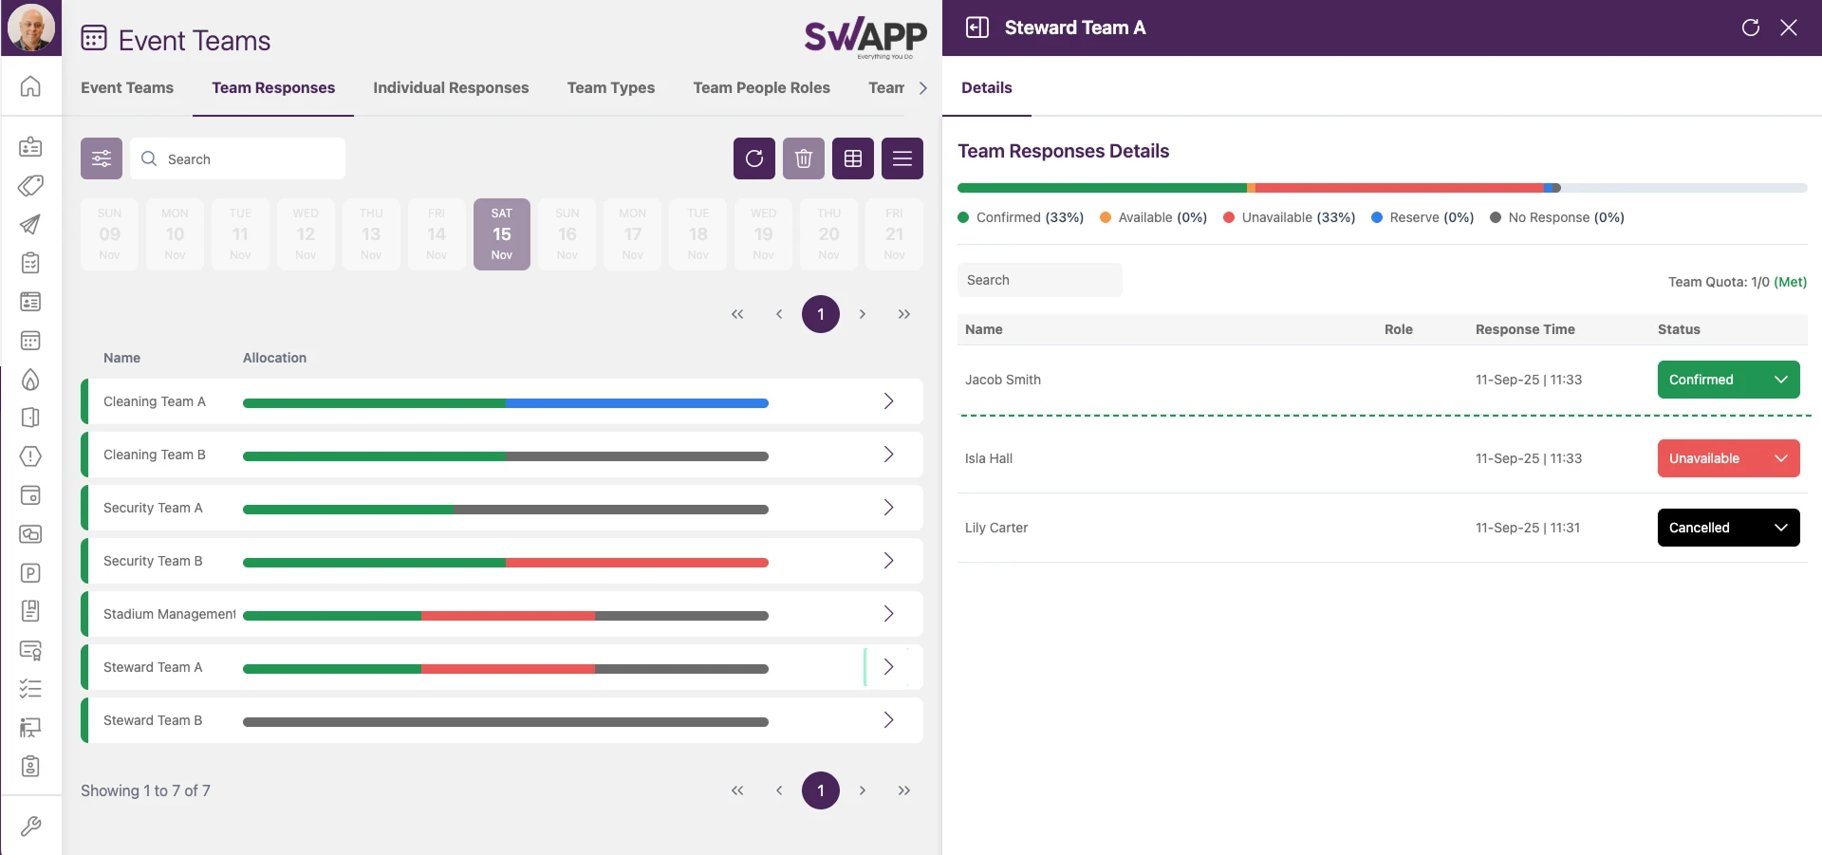Open the filter options icon beside search
Viewport: 1822px width, 855px height.
[101, 158]
